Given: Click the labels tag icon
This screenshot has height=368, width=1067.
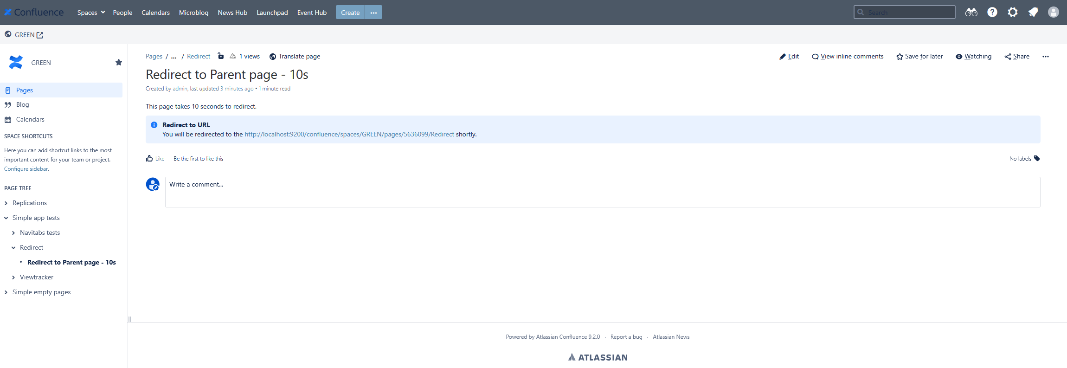Looking at the screenshot, I should click(x=1037, y=159).
